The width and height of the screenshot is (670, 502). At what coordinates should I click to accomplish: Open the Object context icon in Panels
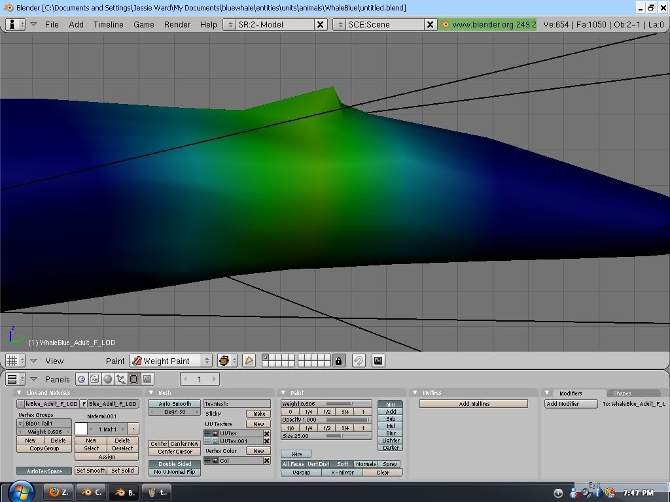pos(121,379)
